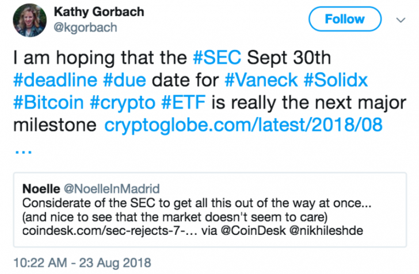Screen dimensions: 419x274
Task: Open the quoted tweet's 'Considerate of the SEC' text
Action: (x=197, y=203)
